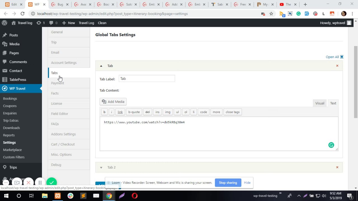Viewport: 358px width, 201px height.
Task: Switch to the Account Settings tab
Action: point(69,63)
